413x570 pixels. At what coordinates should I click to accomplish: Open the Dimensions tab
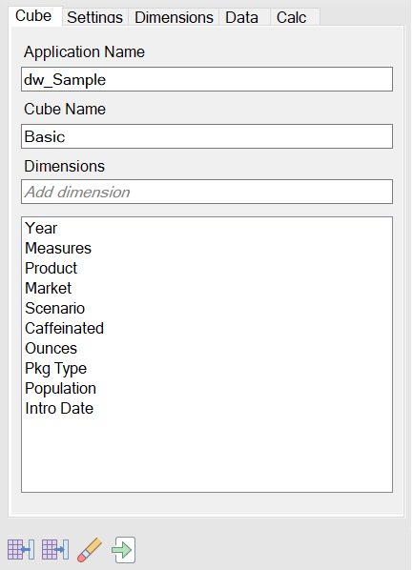174,17
